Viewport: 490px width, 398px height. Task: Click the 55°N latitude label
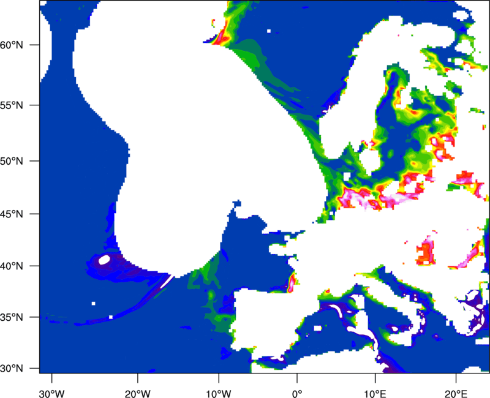point(12,105)
